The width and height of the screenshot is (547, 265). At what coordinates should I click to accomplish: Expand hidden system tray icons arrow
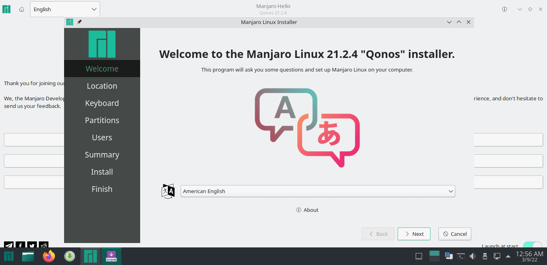508,256
